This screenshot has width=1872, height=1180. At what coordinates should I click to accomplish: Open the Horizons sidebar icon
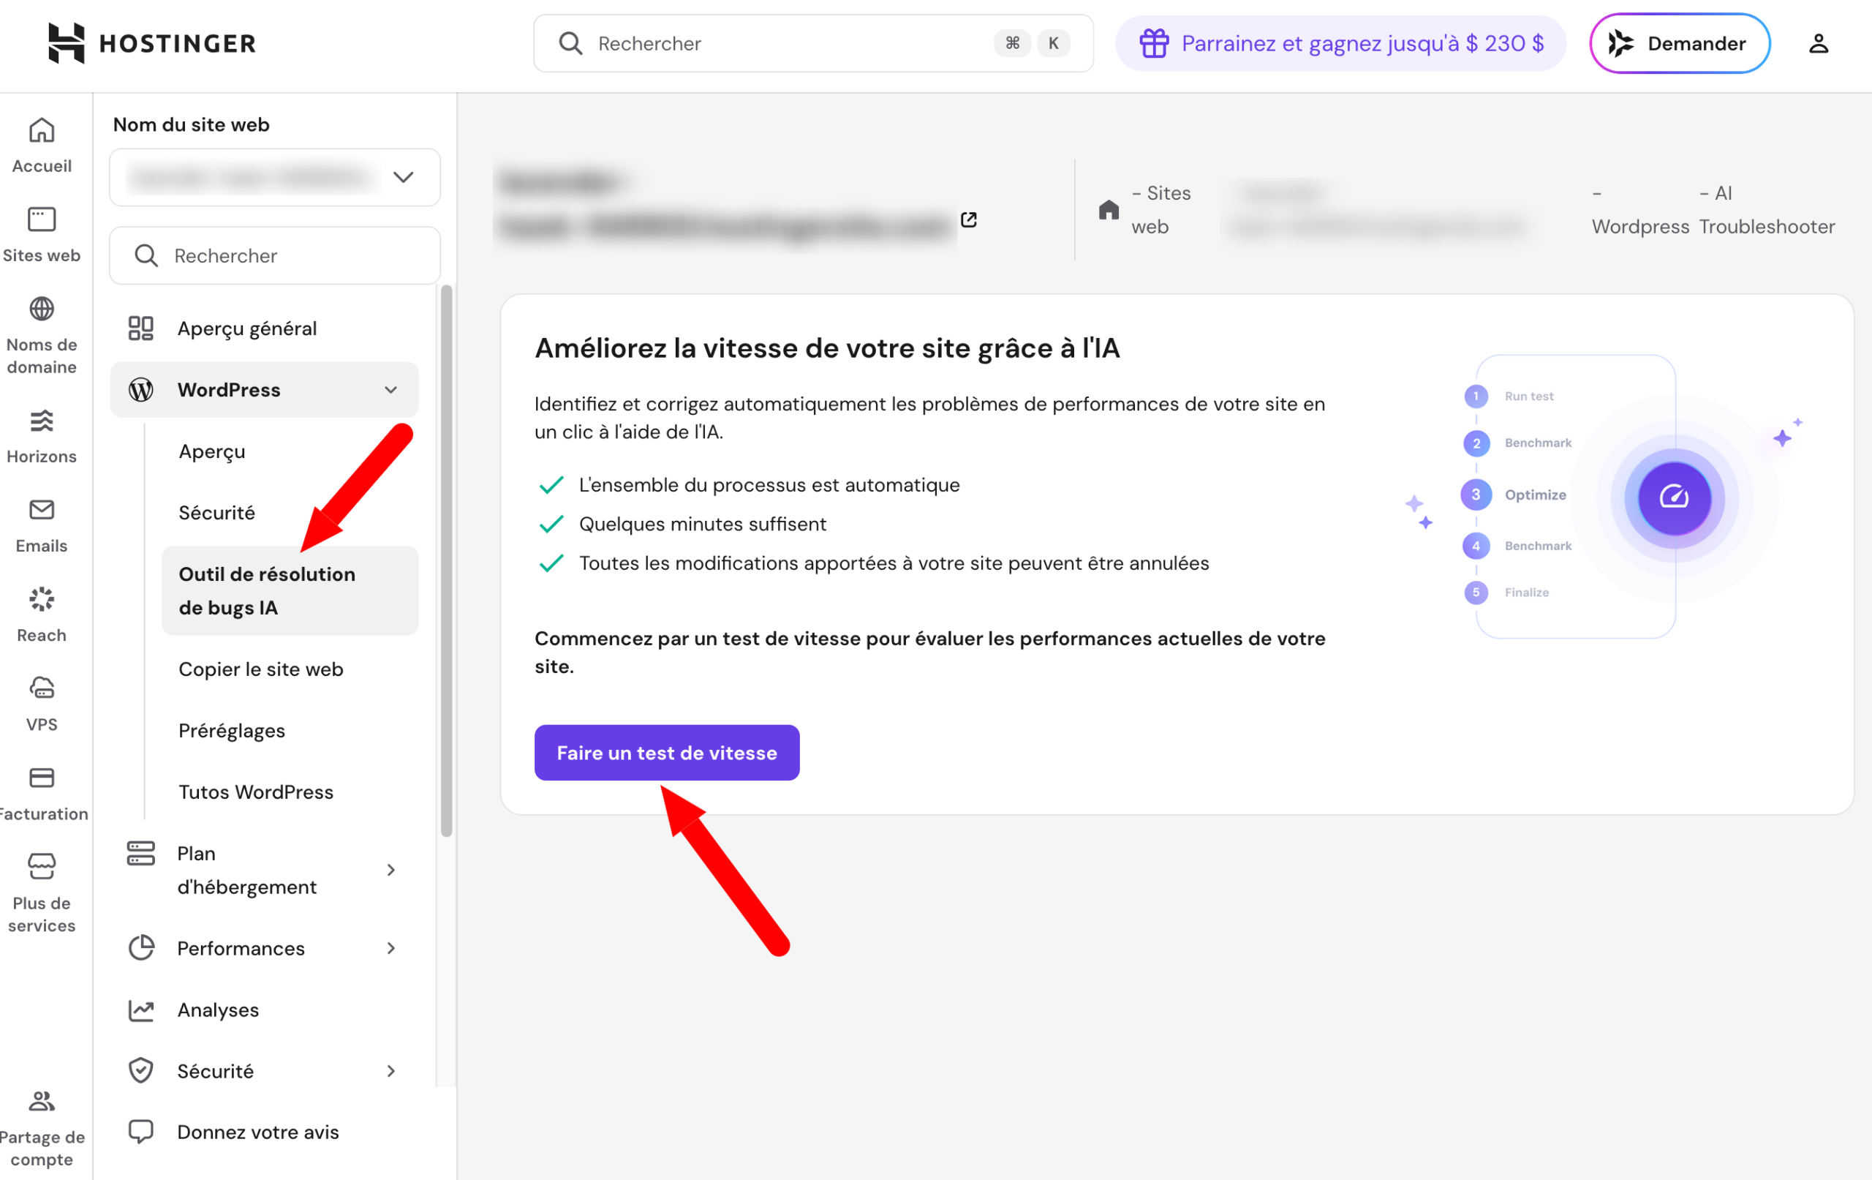(42, 421)
